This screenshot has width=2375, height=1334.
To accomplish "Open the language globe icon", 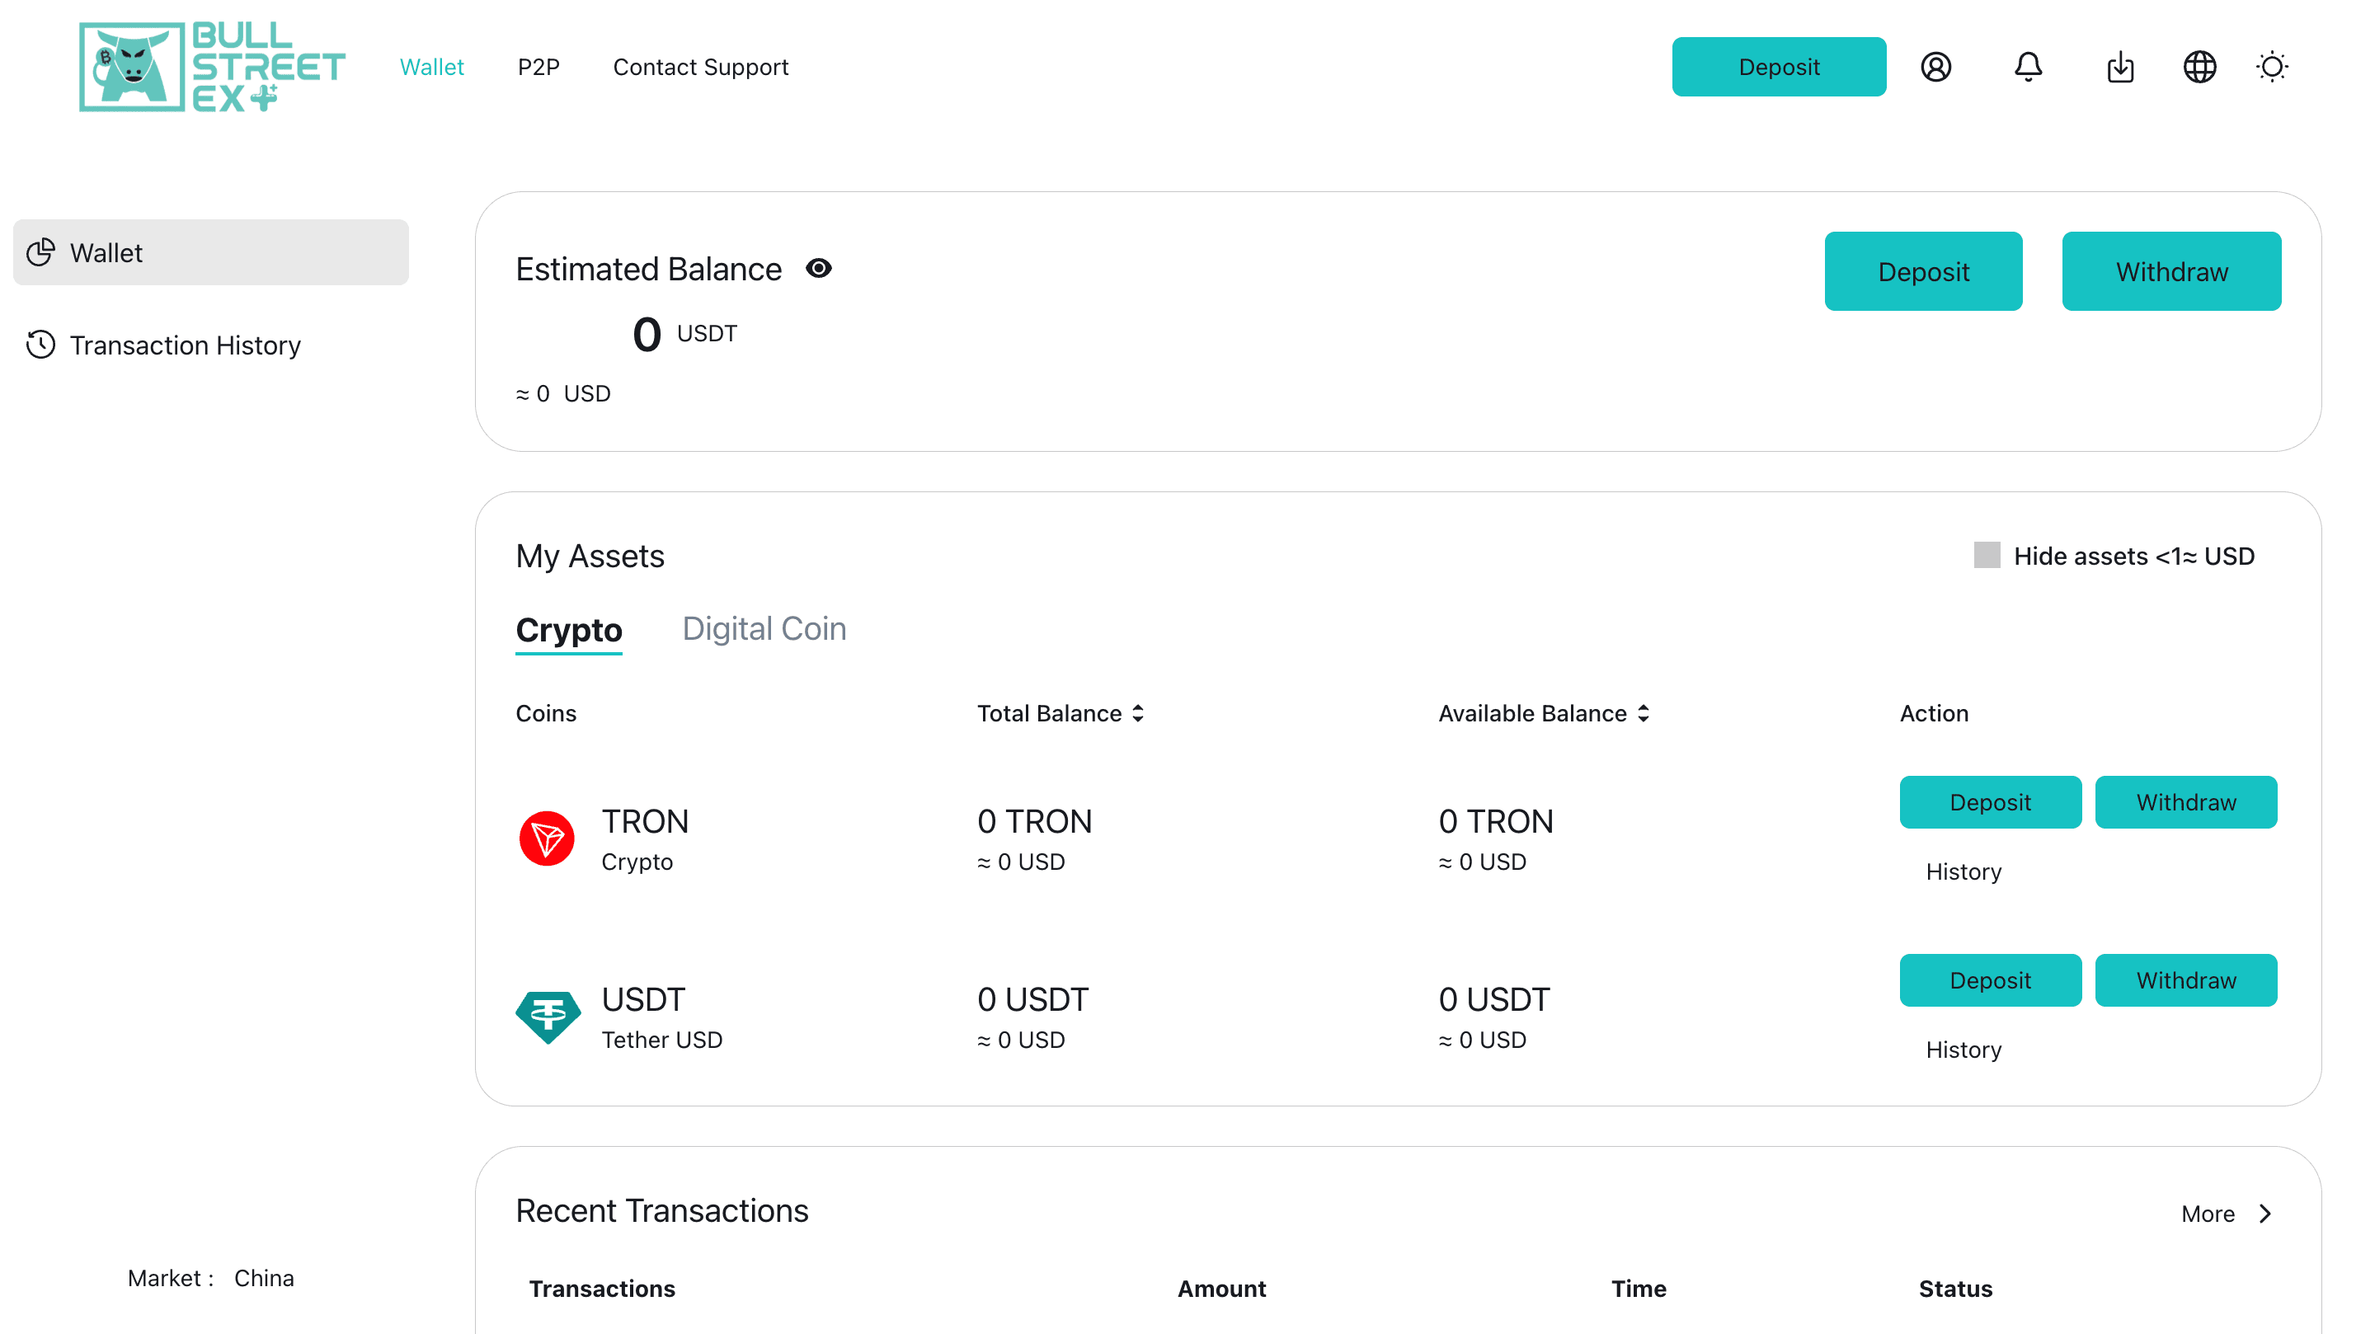I will (x=2201, y=67).
